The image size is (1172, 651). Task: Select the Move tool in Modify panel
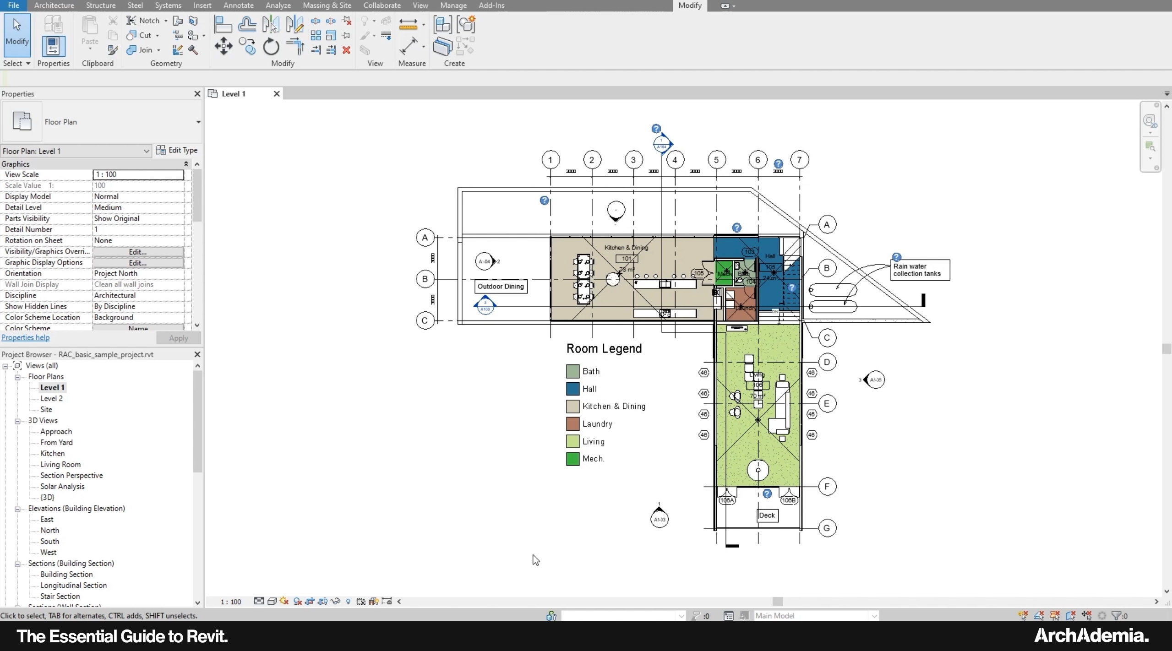(x=223, y=46)
